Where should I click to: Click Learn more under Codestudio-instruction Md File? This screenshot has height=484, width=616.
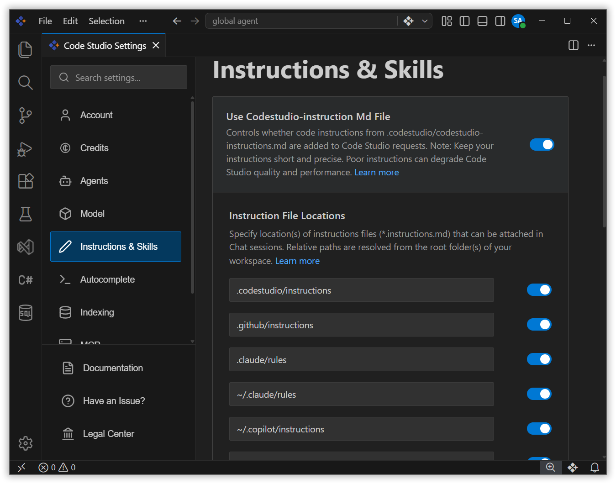point(377,172)
